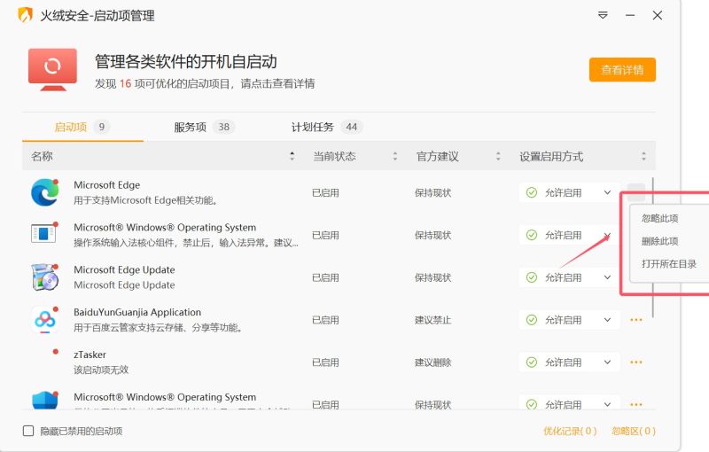
Task: Switch to 服务项 tab
Action: pos(205,127)
